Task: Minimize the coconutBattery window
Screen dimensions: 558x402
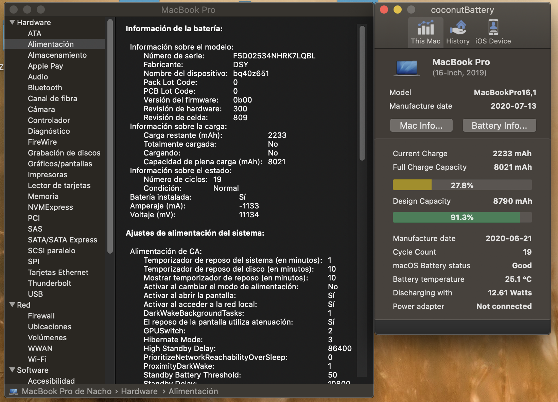Action: click(398, 10)
